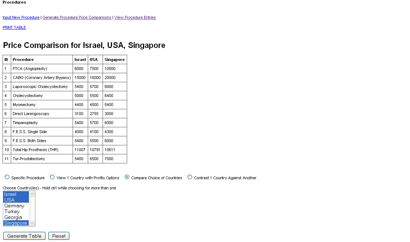
Task: Click the PRINT TABLE link
Action: [14, 27]
